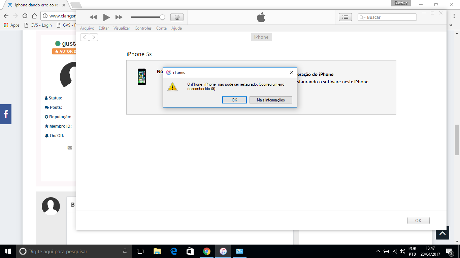
Task: Click the Chrome forward button
Action: [15, 16]
